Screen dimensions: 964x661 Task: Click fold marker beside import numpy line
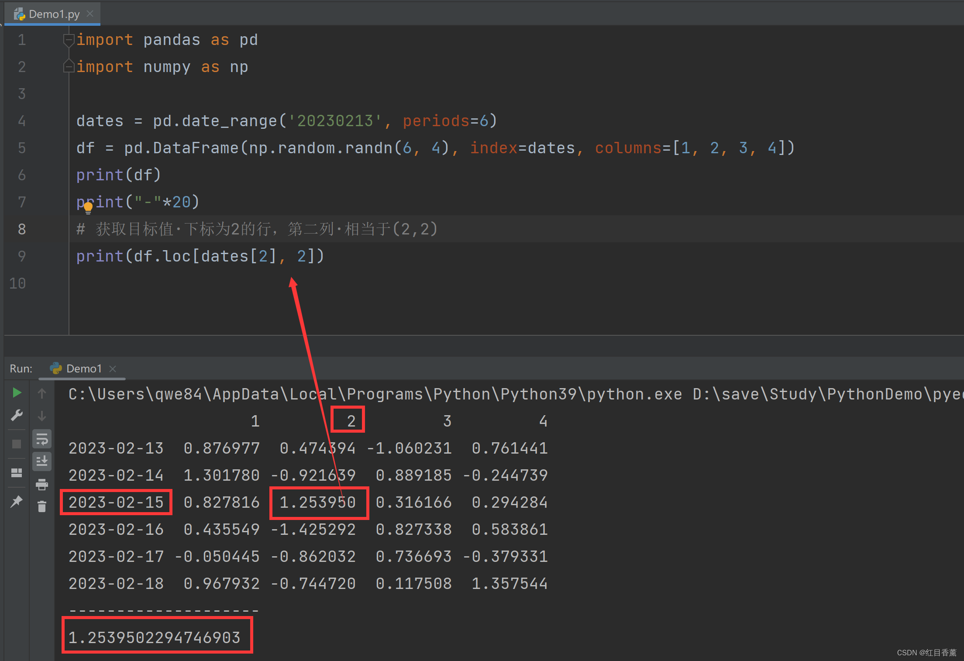69,67
